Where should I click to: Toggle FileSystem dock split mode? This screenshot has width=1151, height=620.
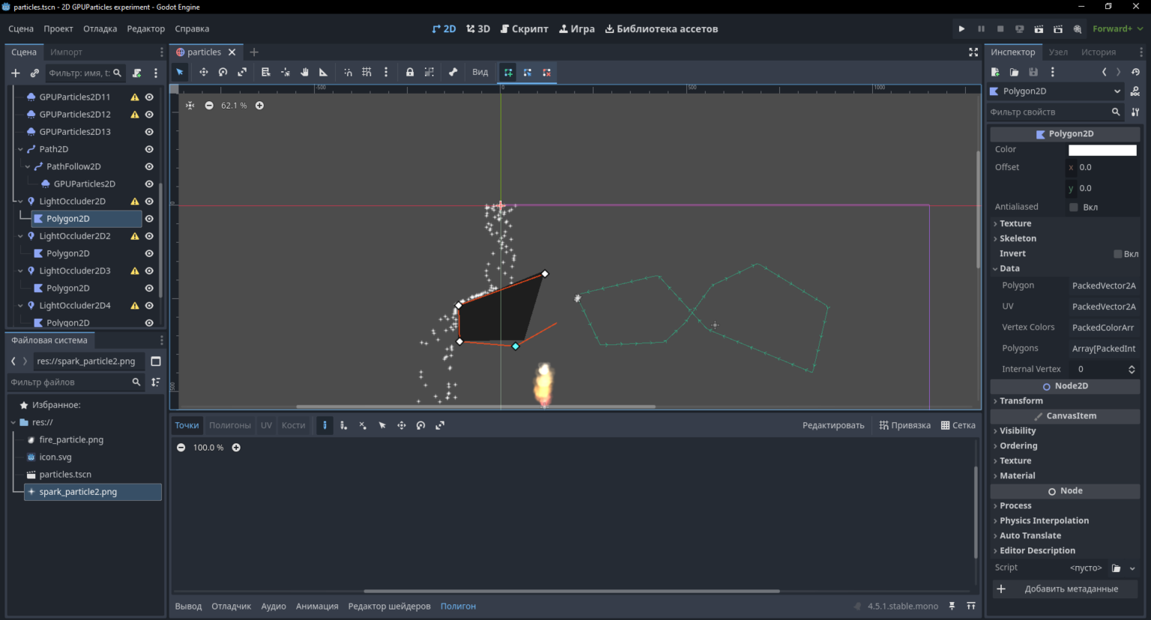coord(156,361)
